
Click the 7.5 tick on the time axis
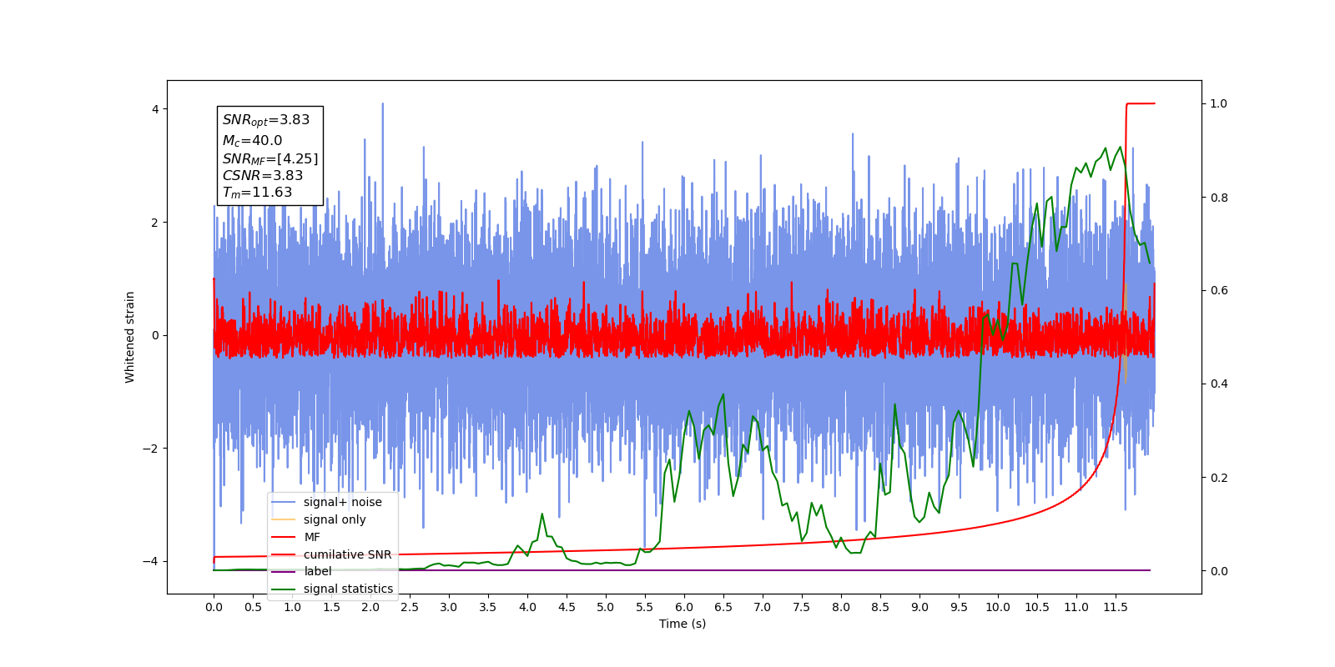coord(802,607)
